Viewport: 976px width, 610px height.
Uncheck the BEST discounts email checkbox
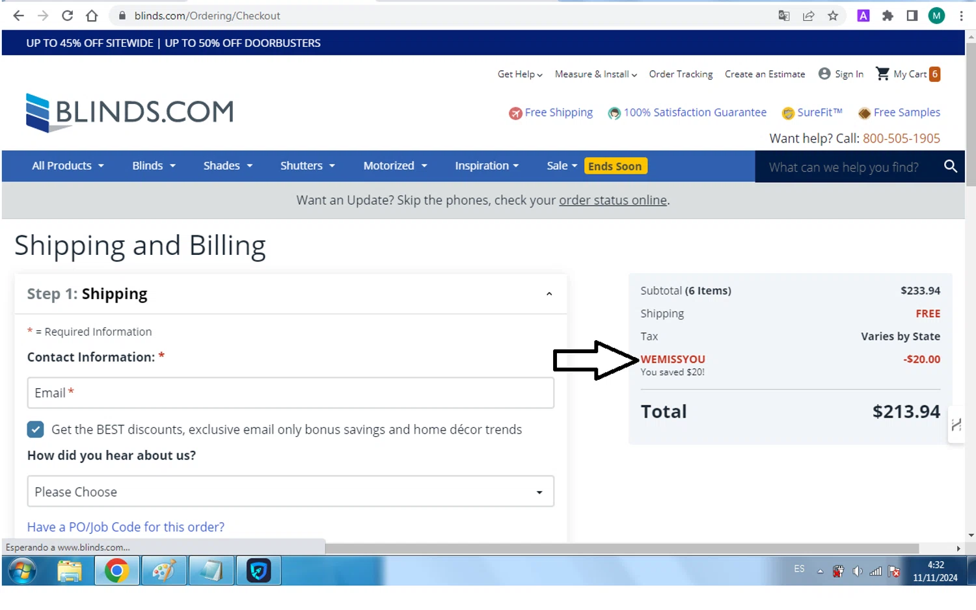[36, 429]
